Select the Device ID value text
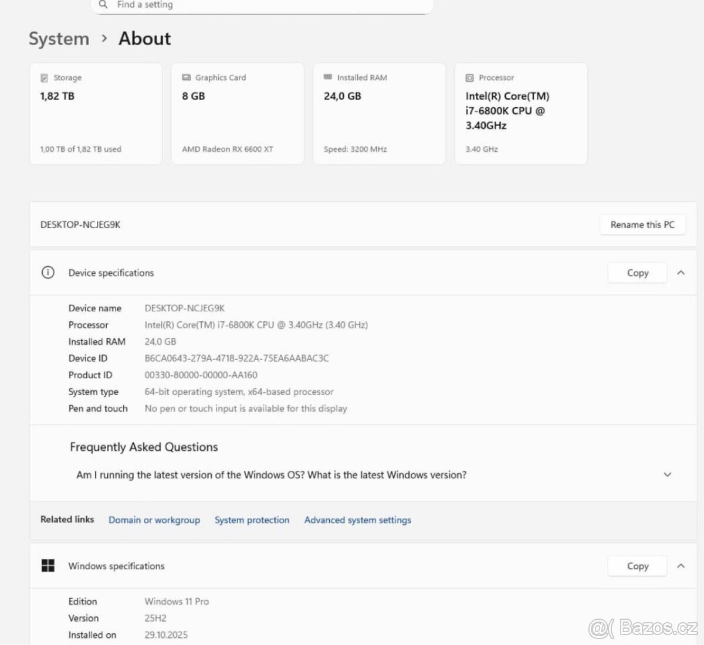Viewport: 704px width, 645px height. (237, 358)
